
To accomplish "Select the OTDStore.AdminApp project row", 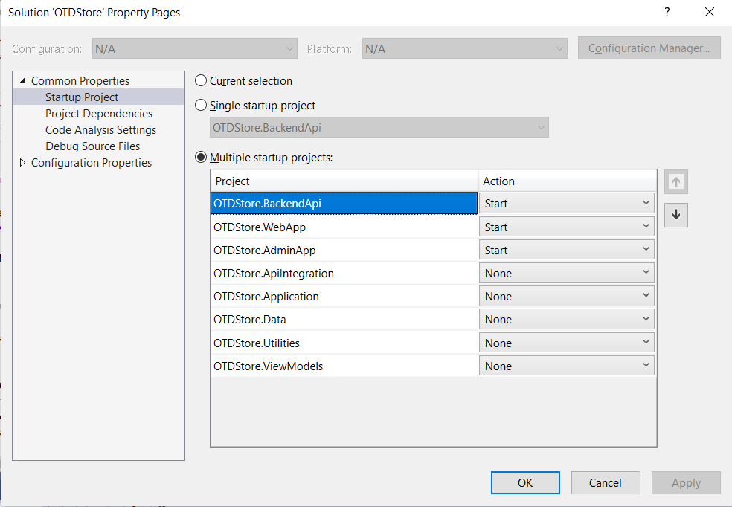I will tap(344, 251).
